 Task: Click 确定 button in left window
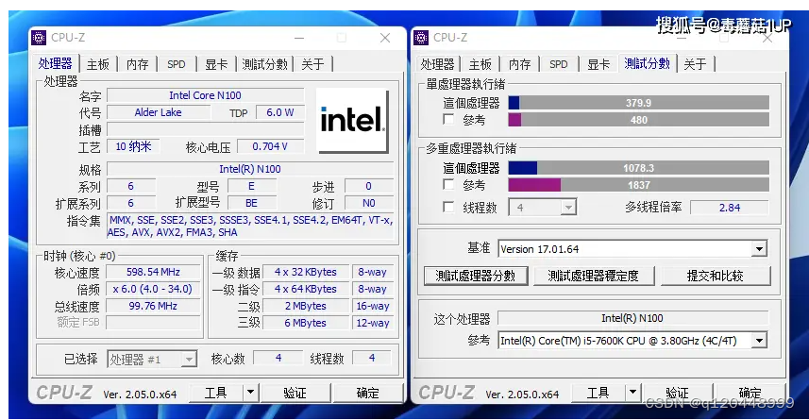point(368,393)
